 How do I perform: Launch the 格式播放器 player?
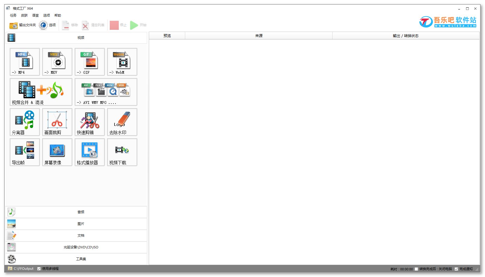pyautogui.click(x=90, y=152)
